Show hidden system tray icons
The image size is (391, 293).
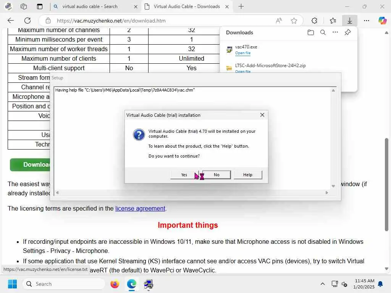coord(322,284)
